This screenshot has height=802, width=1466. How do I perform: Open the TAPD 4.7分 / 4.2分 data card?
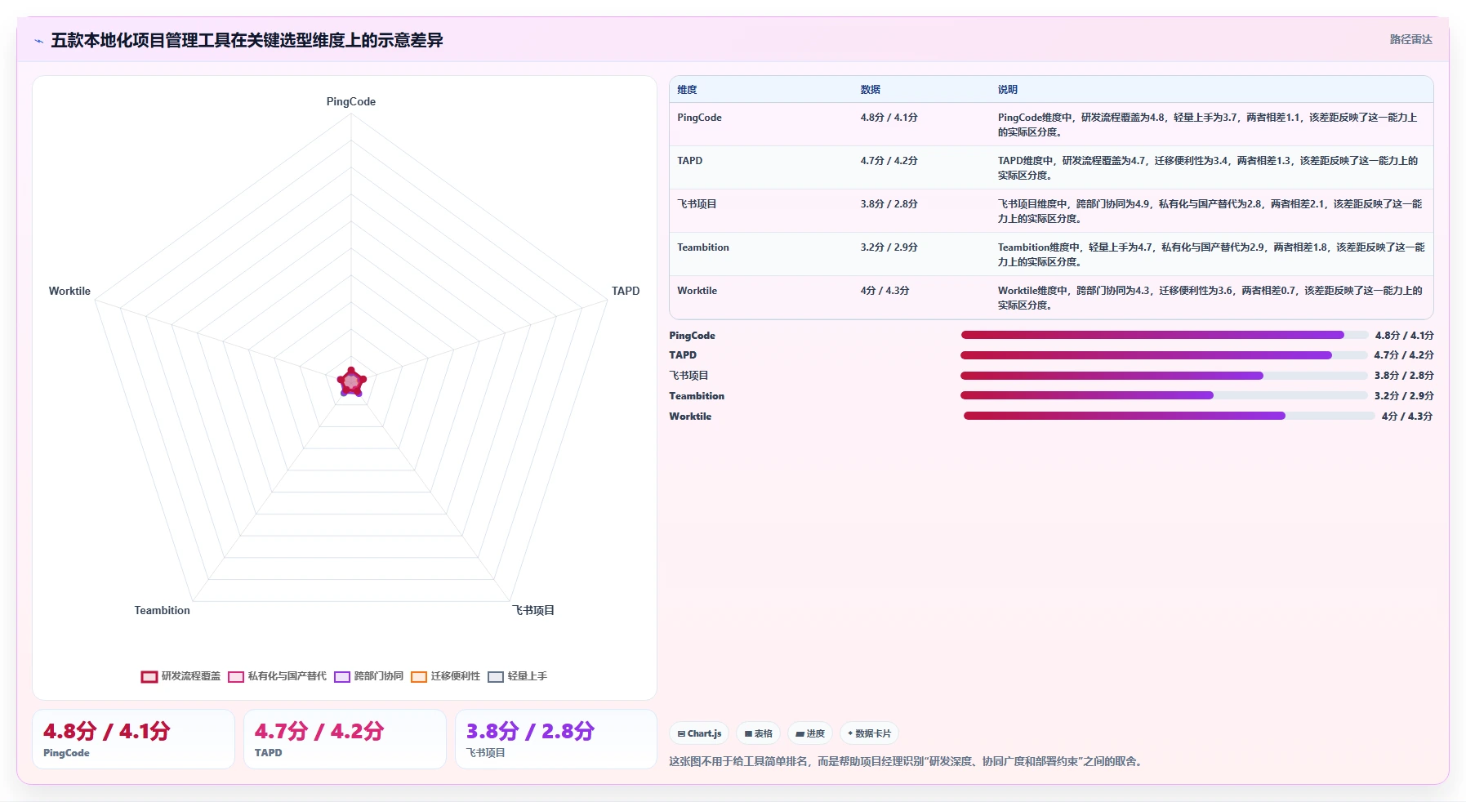345,739
